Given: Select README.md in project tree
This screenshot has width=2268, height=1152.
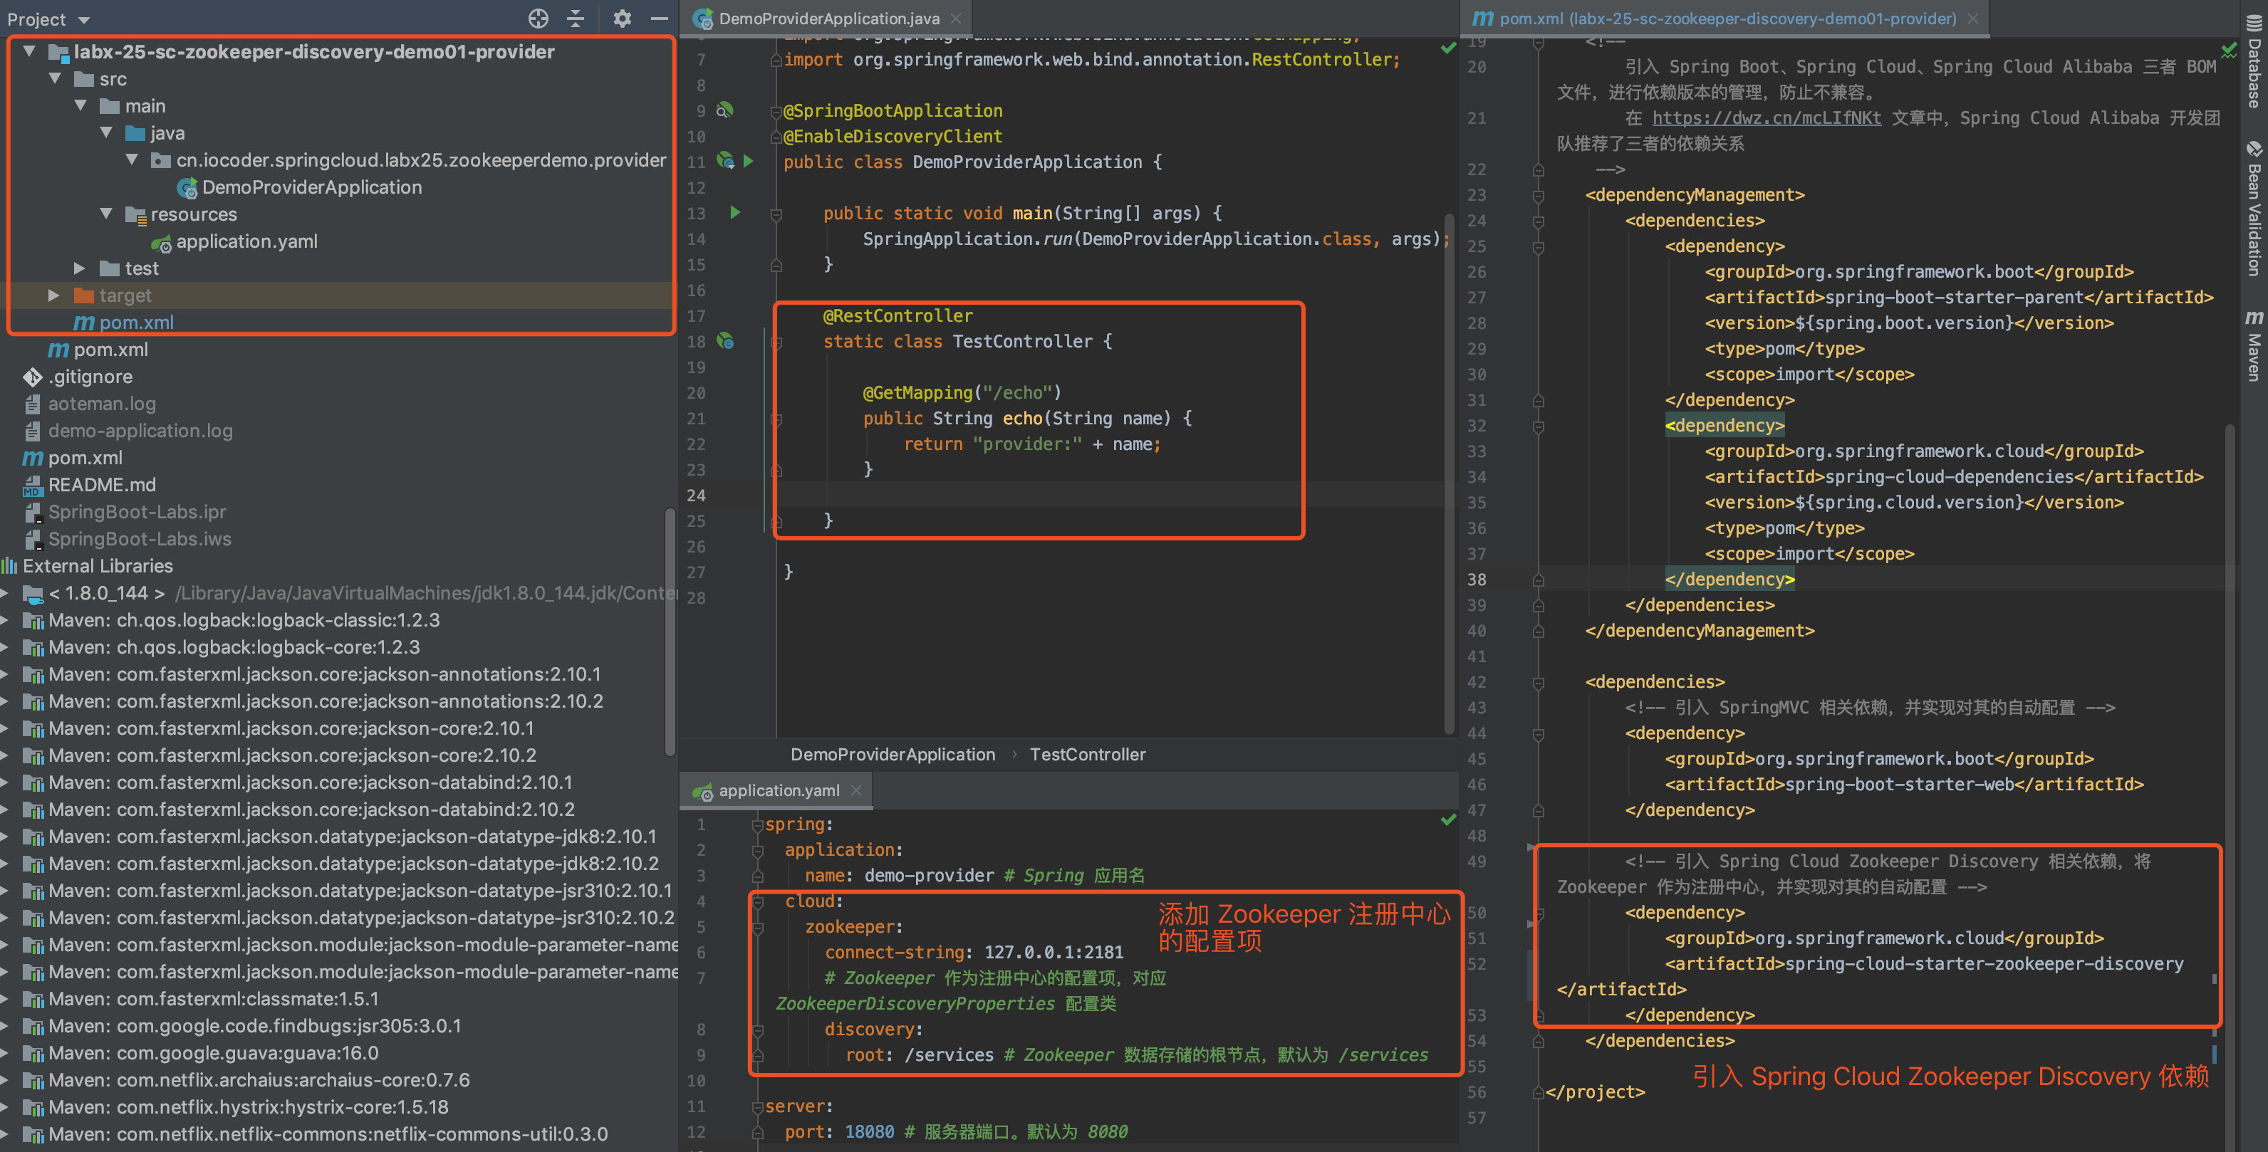Looking at the screenshot, I should [89, 485].
